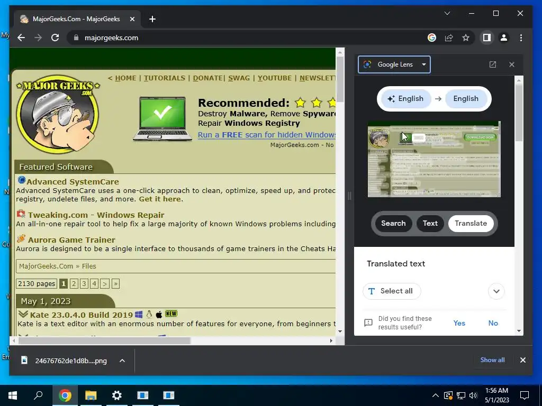Open the HOME link in site navigation
542x406 pixels.
coord(125,78)
